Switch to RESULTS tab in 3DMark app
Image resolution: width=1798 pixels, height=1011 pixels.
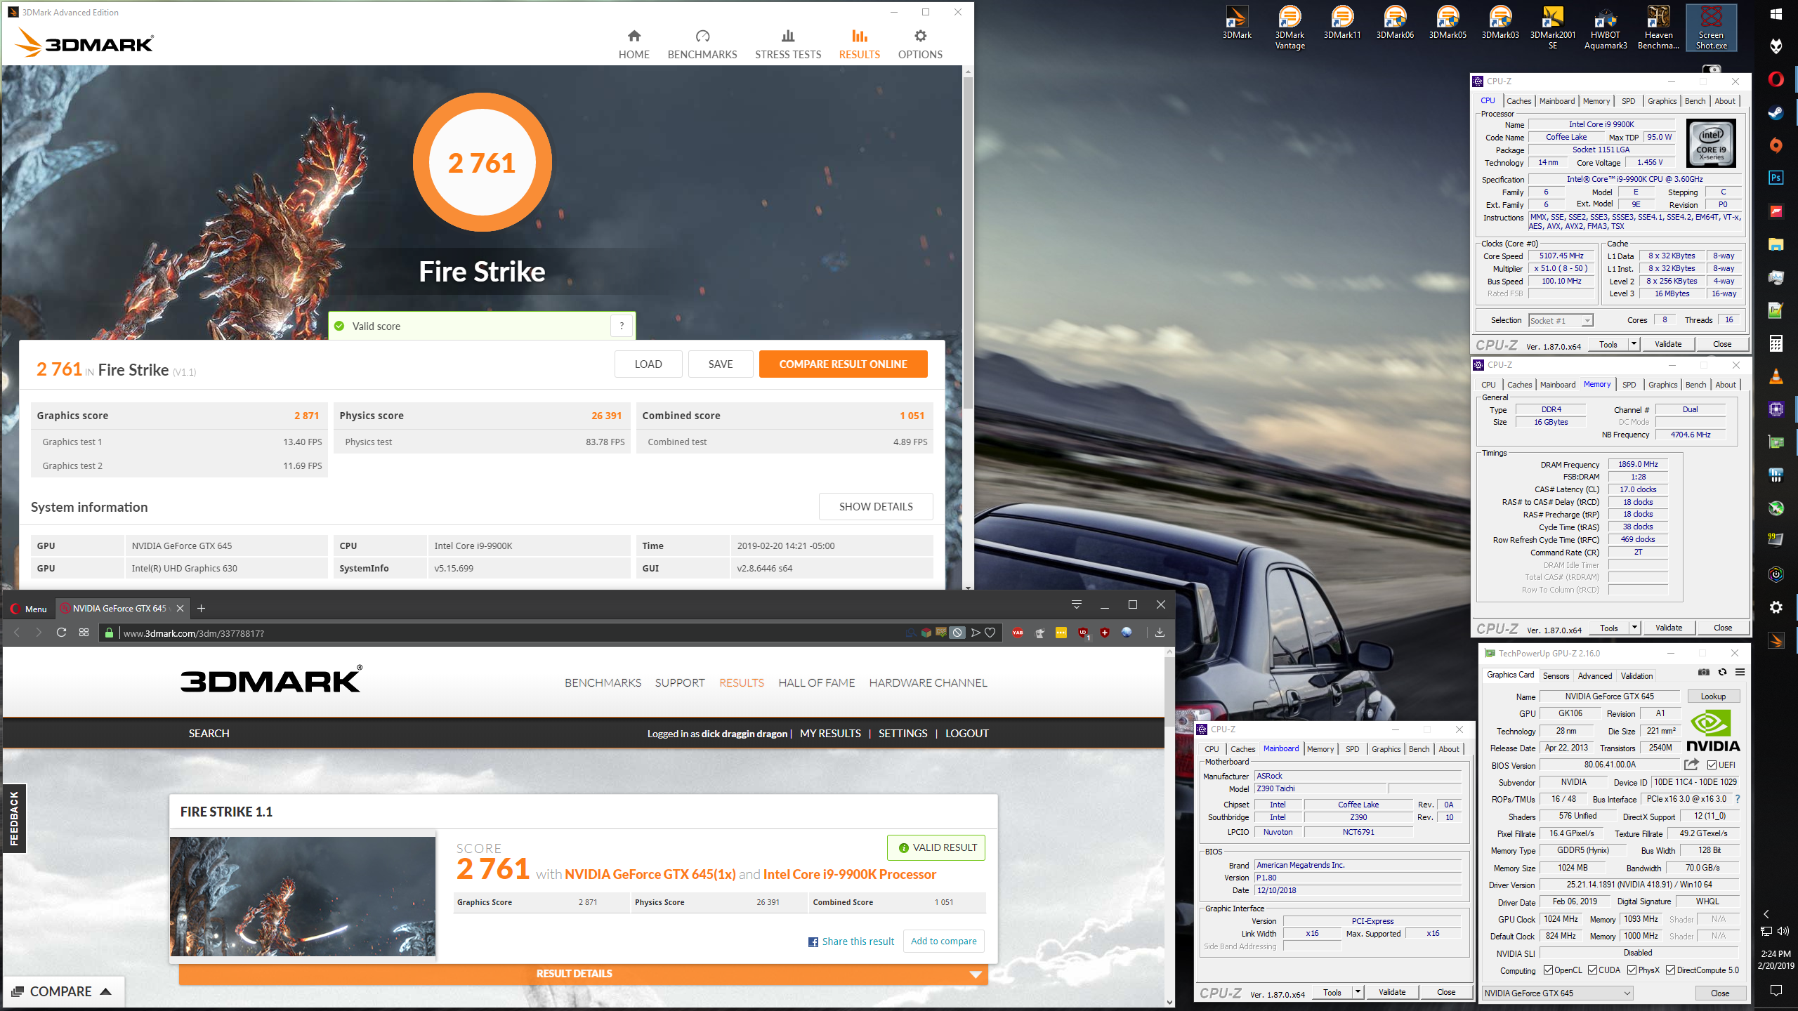tap(859, 44)
